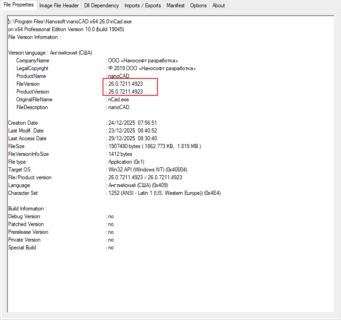Viewport: 341px width, 320px height.
Task: Go to the Manifest tab
Action: point(176,6)
